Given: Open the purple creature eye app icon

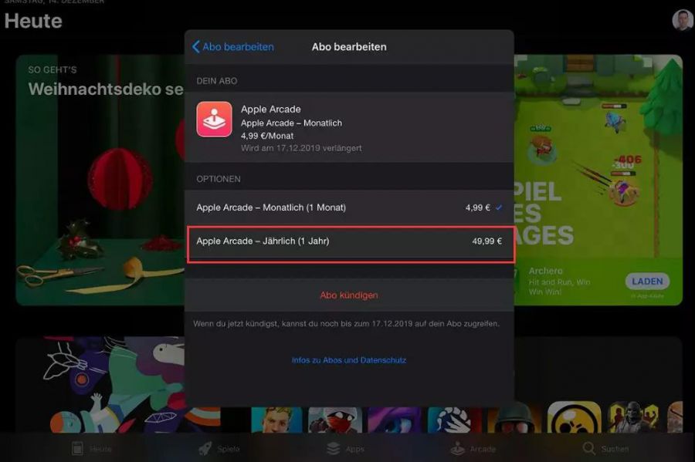Looking at the screenshot, I should [x=395, y=420].
